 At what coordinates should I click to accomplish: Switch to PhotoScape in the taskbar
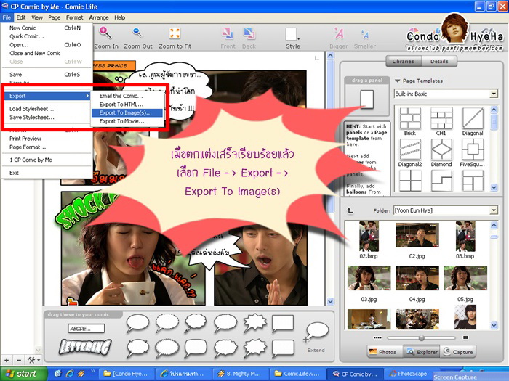[409, 374]
